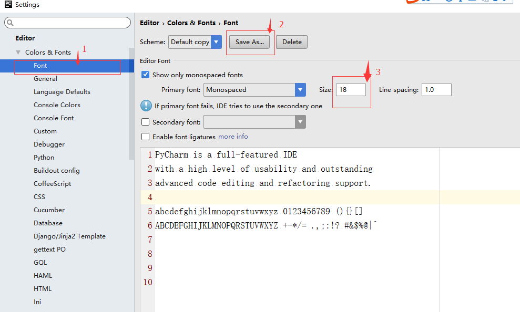Select CSS in the tree

click(39, 197)
